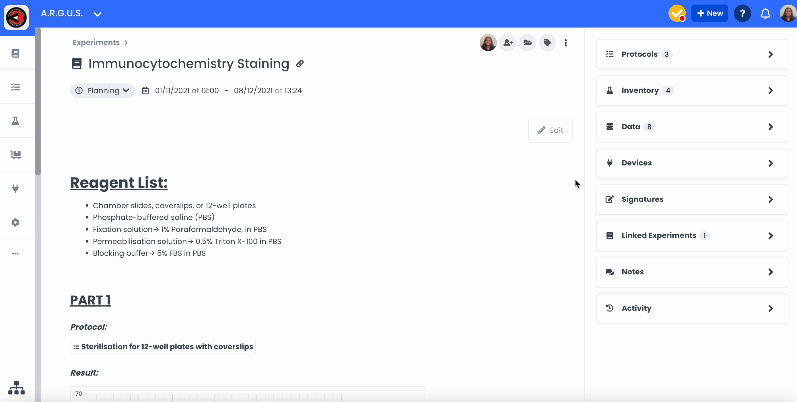797x402 pixels.
Task: Open the A.R.G.U.S. workspace dropdown arrow
Action: 98,14
